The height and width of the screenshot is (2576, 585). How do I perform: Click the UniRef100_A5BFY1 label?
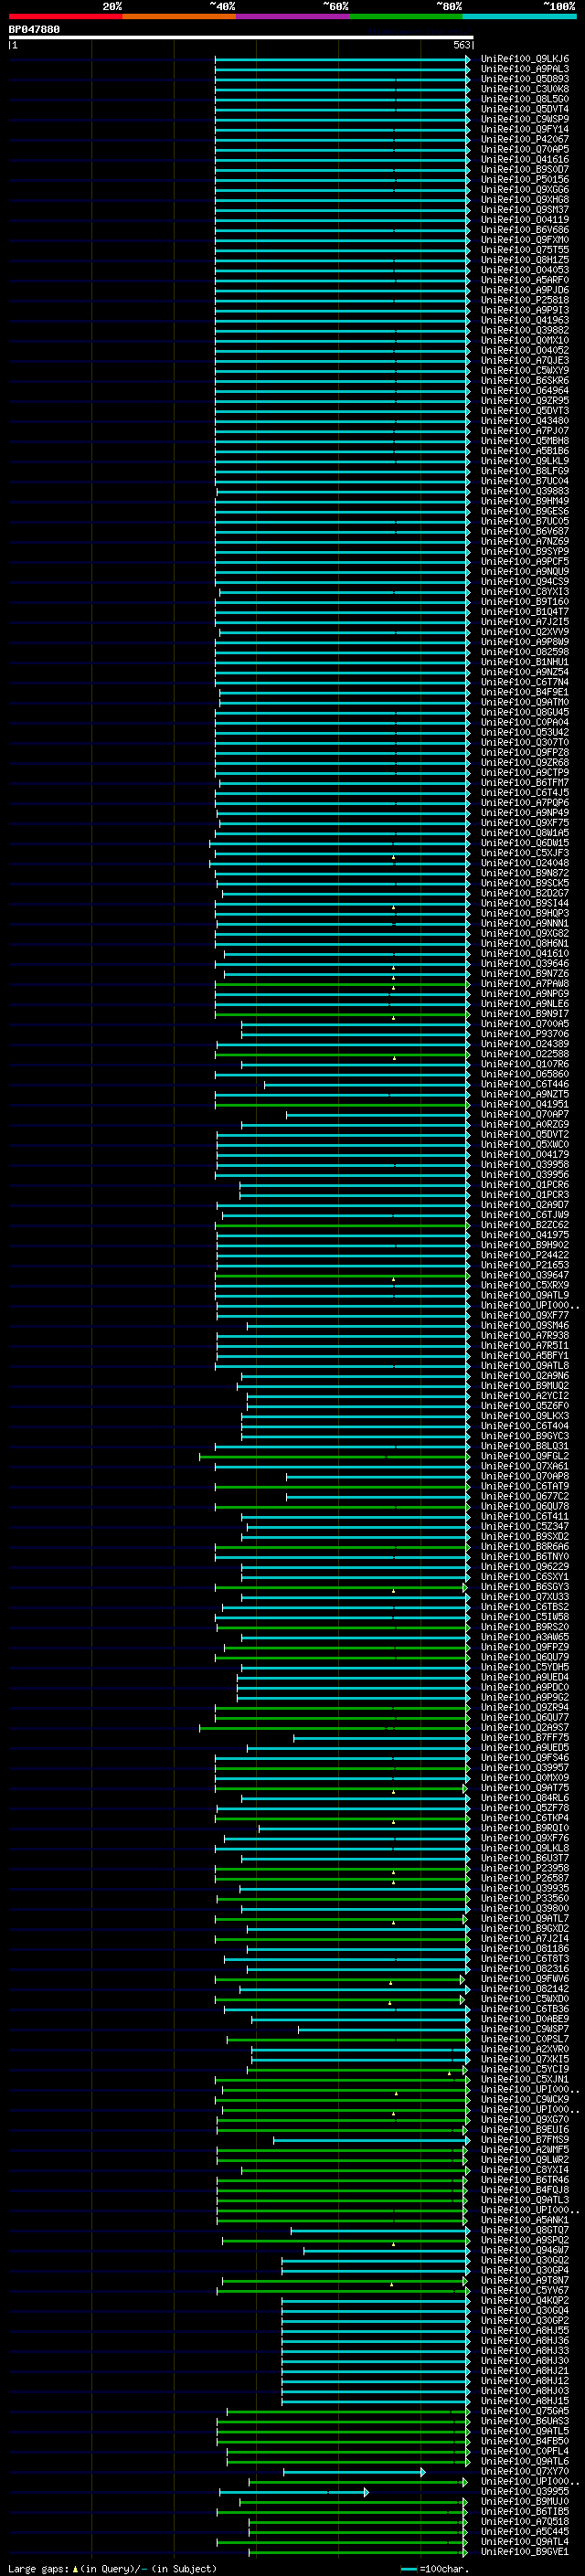(525, 1355)
